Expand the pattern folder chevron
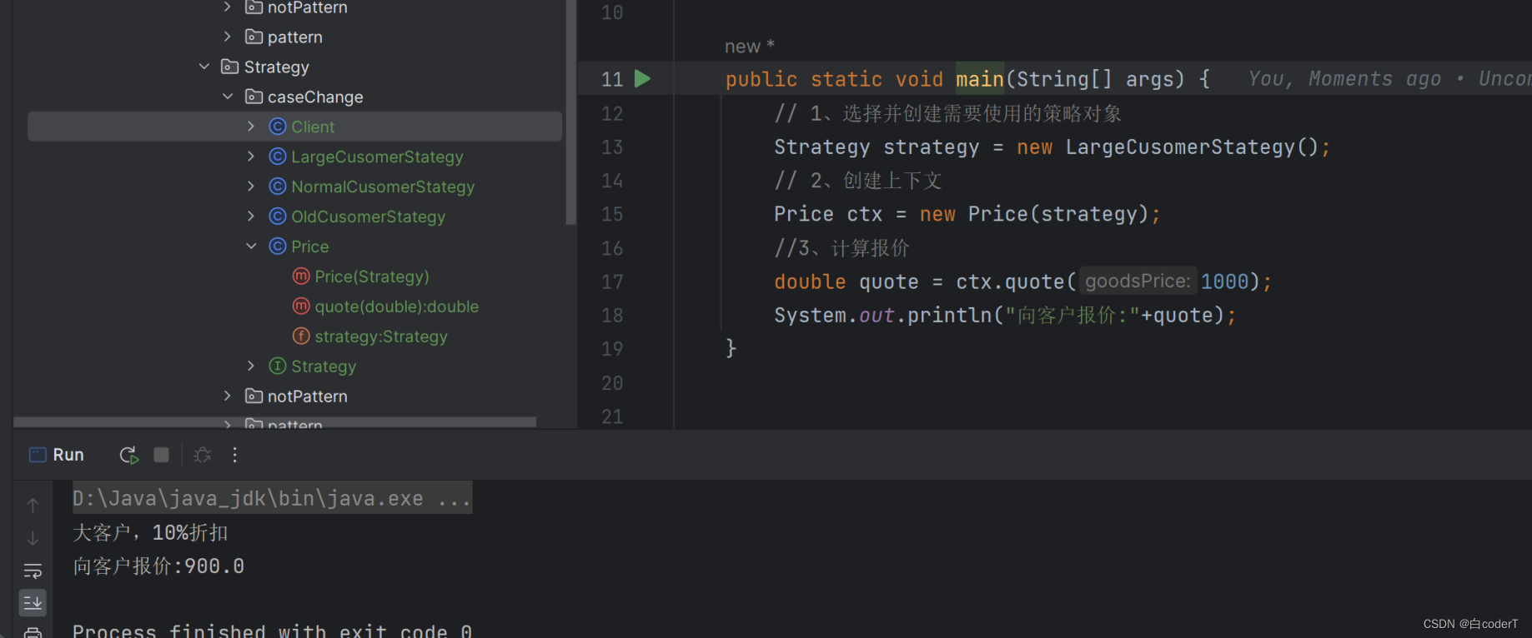 [x=228, y=37]
